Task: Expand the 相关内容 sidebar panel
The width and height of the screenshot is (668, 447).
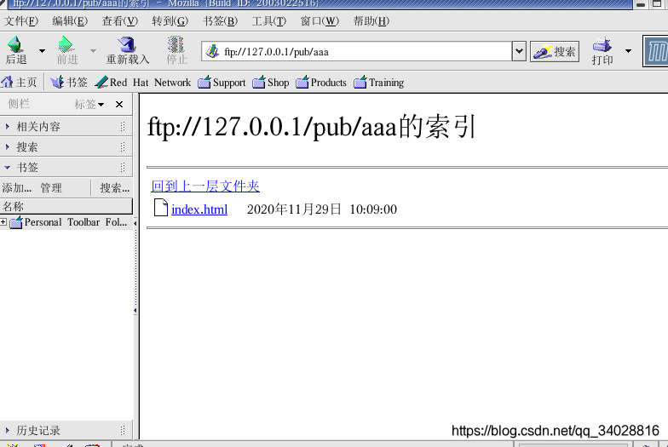Action: 66,126
